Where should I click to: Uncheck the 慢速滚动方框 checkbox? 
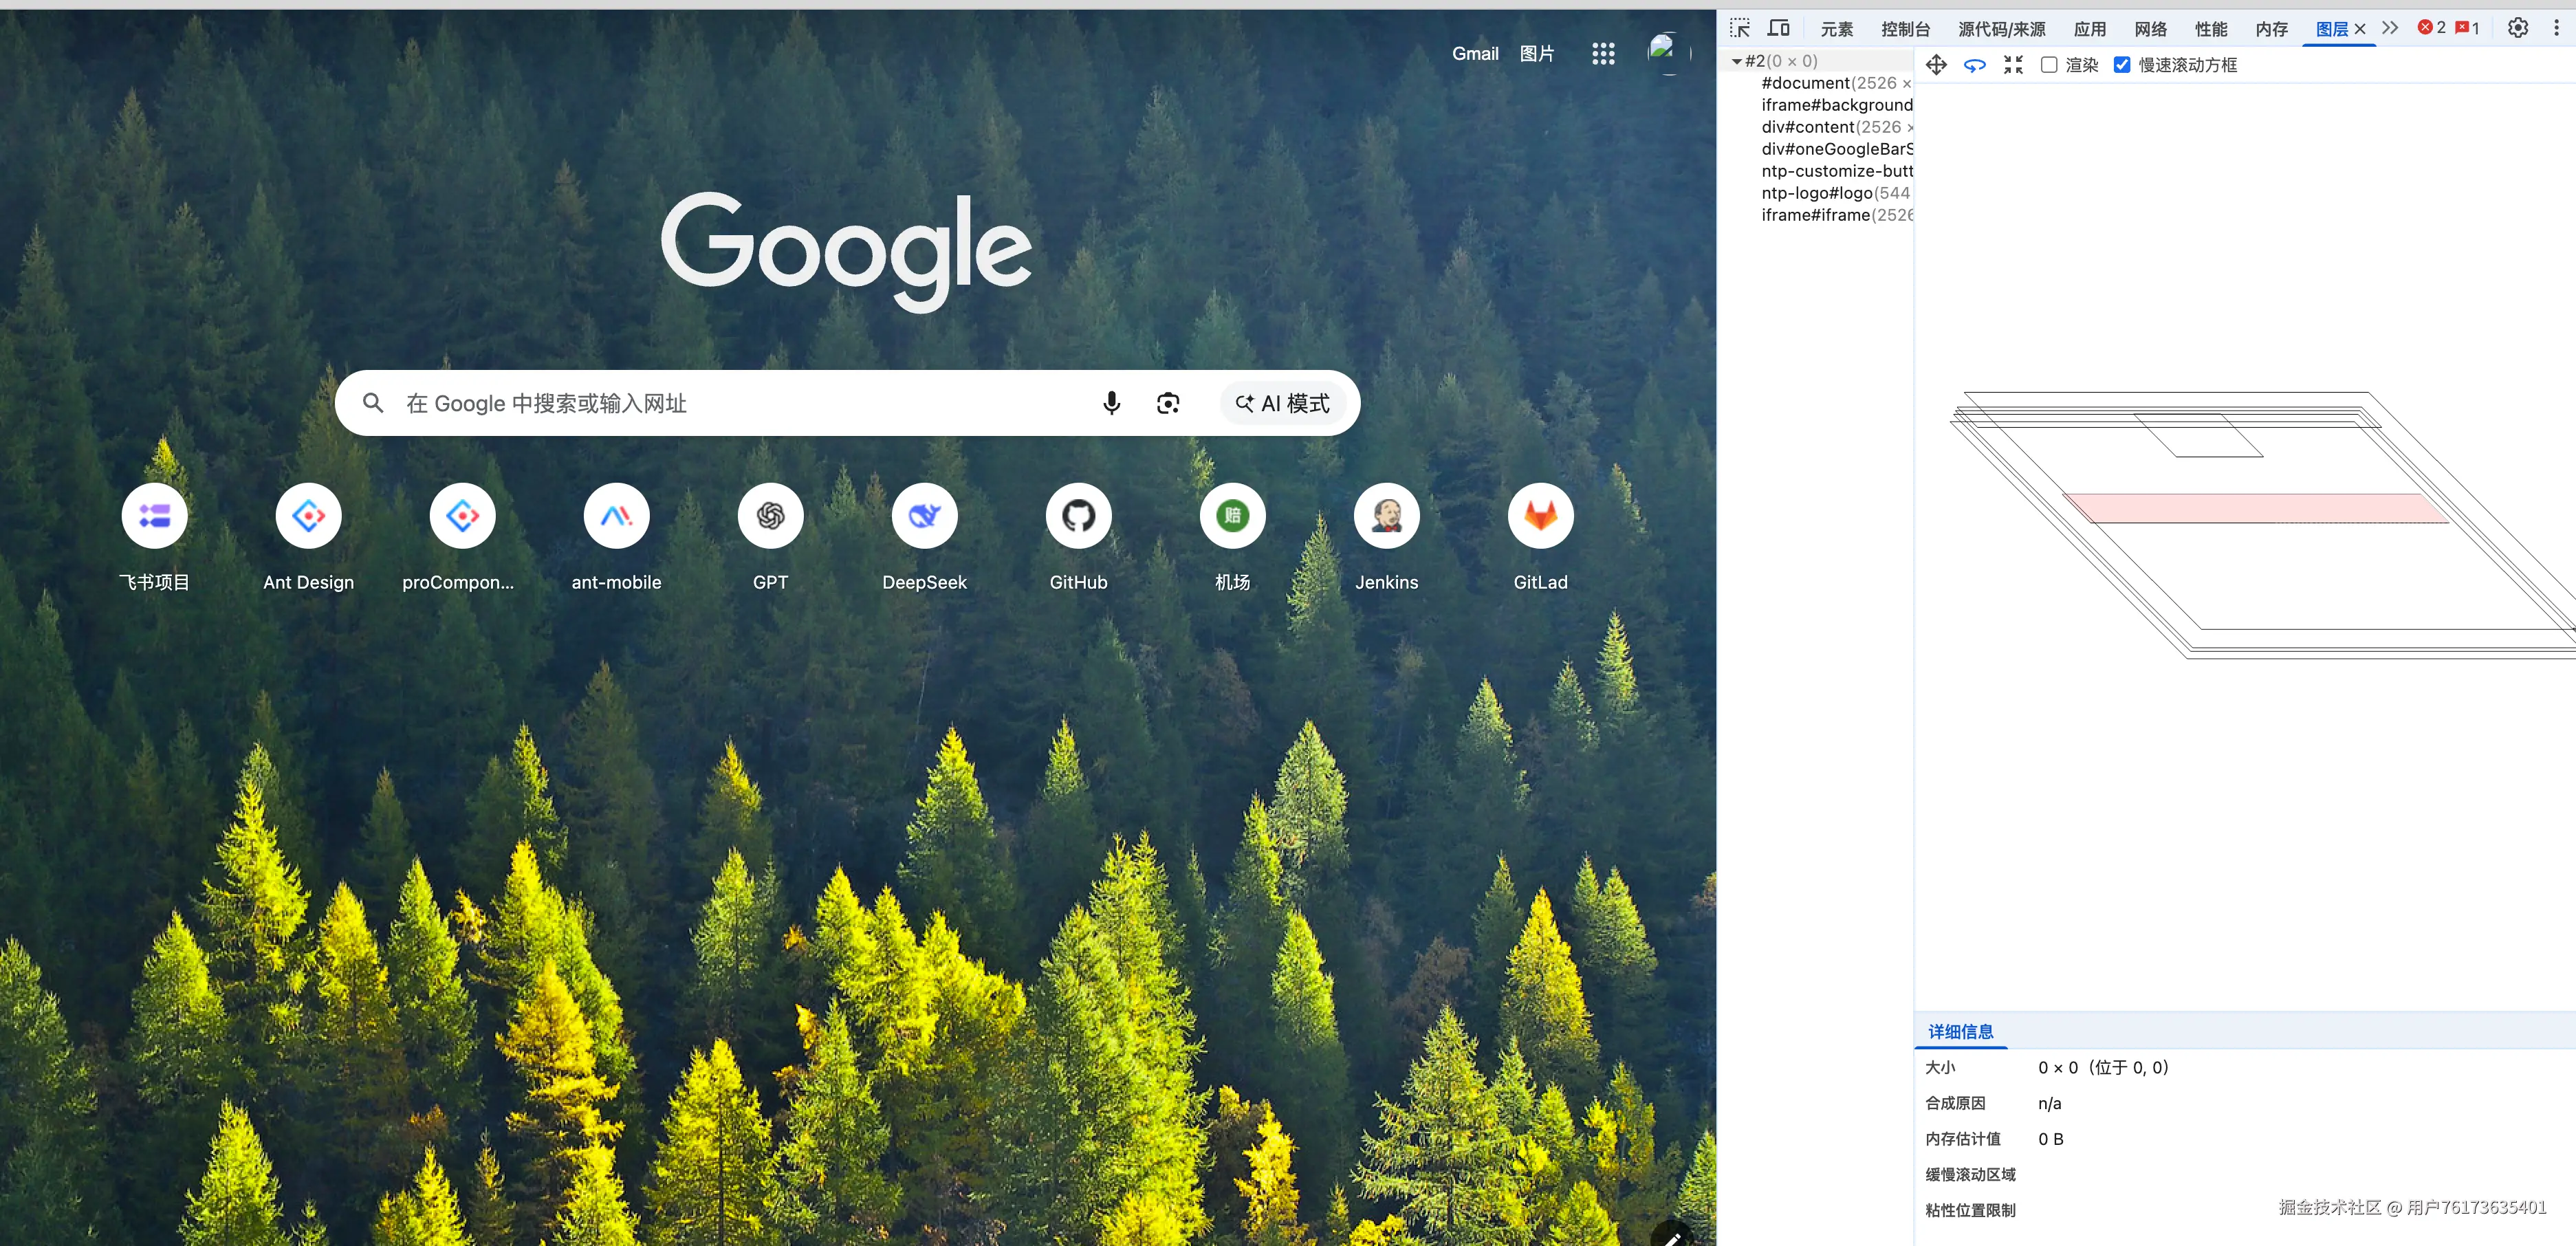(x=2122, y=65)
